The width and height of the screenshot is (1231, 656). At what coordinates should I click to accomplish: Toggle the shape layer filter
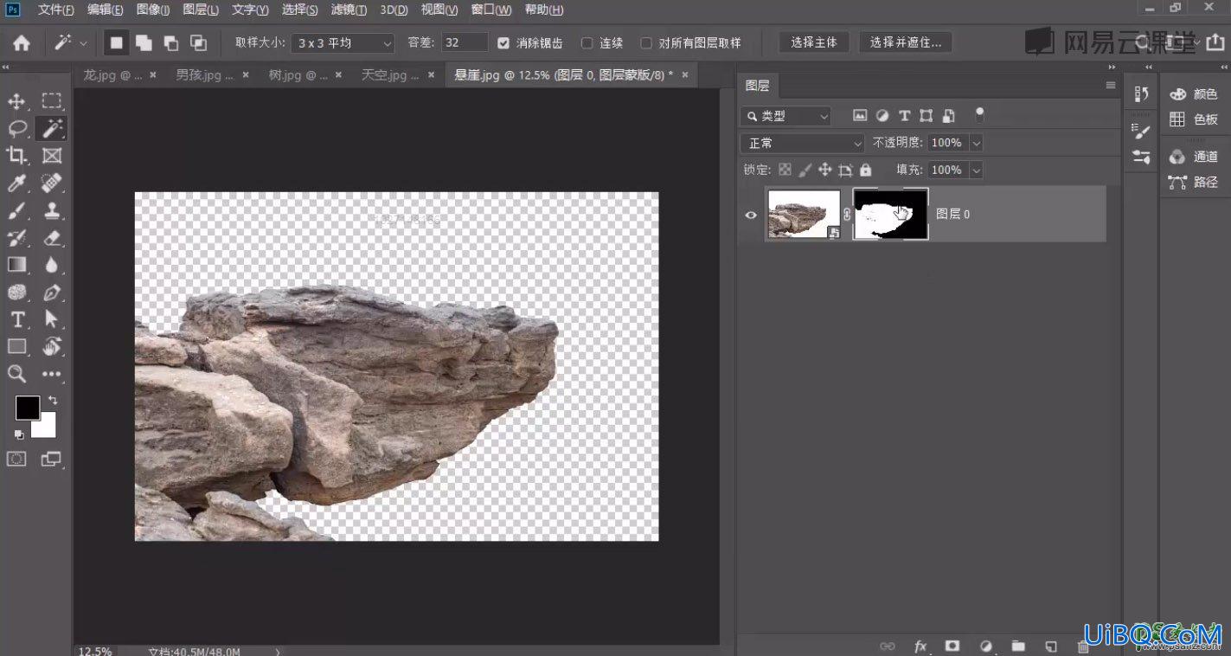click(926, 115)
